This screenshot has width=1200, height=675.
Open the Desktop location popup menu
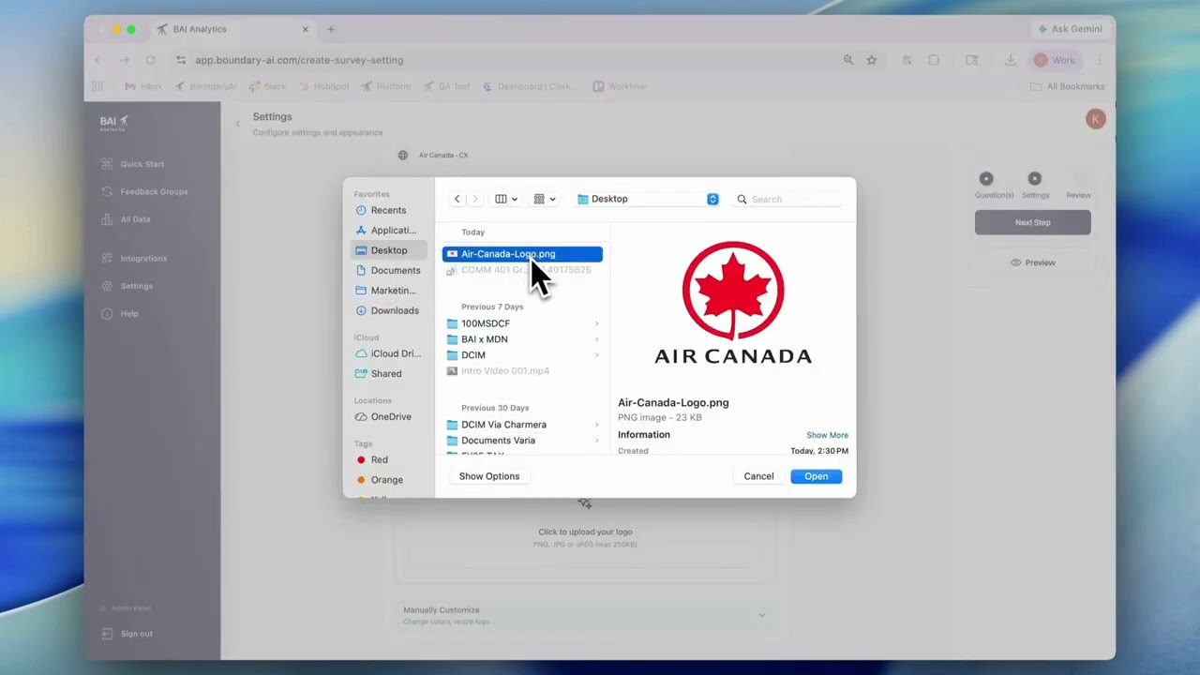coord(647,199)
